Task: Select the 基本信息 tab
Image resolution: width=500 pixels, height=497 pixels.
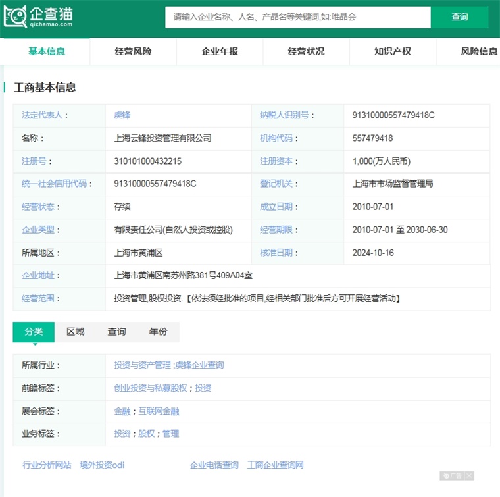Action: click(47, 51)
